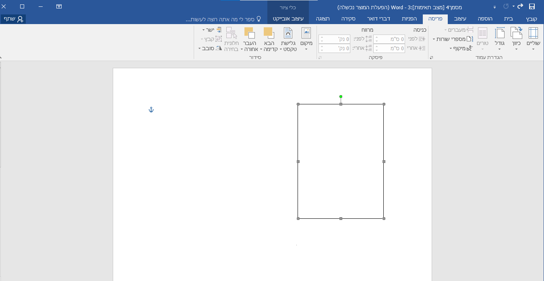Open the Position (מיקום) gallery

pyautogui.click(x=306, y=39)
